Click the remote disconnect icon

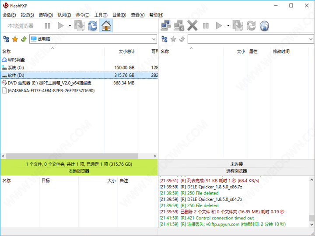click(179, 25)
